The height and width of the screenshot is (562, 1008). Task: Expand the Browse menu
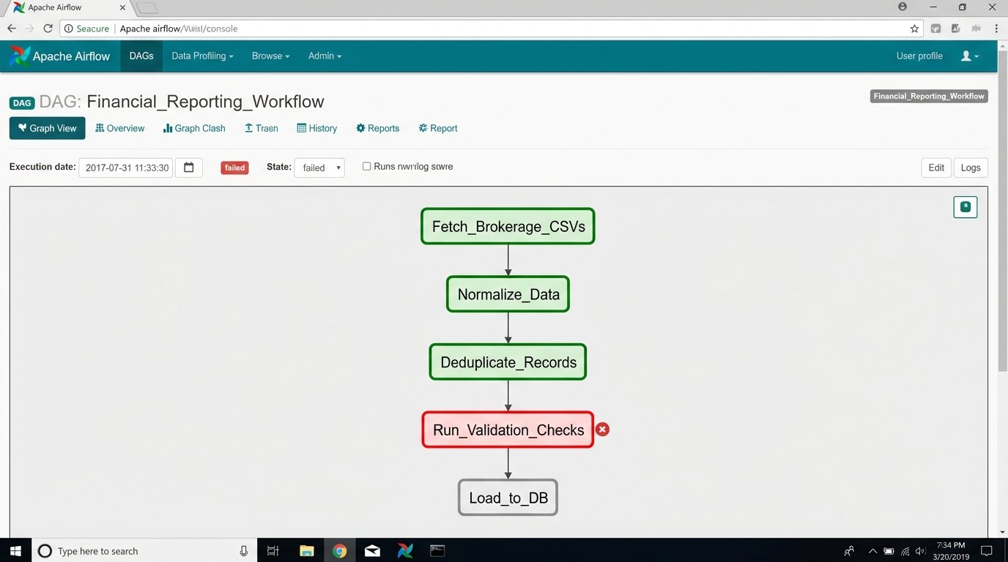[x=270, y=56]
